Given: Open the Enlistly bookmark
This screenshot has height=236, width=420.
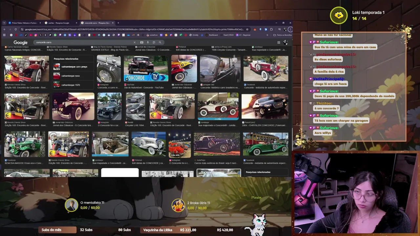Looking at the screenshot, I should [194, 35].
